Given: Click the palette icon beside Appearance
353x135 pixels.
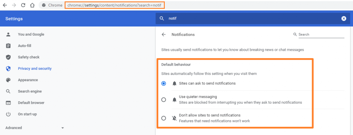Looking at the screenshot, I should pyautogui.click(x=8, y=80).
